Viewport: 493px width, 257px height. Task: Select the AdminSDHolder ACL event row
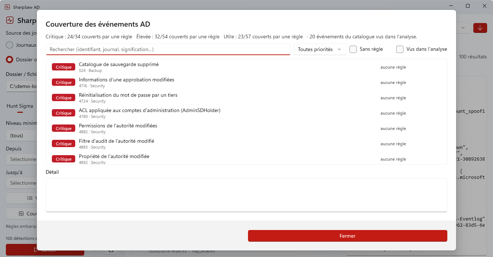(246, 113)
